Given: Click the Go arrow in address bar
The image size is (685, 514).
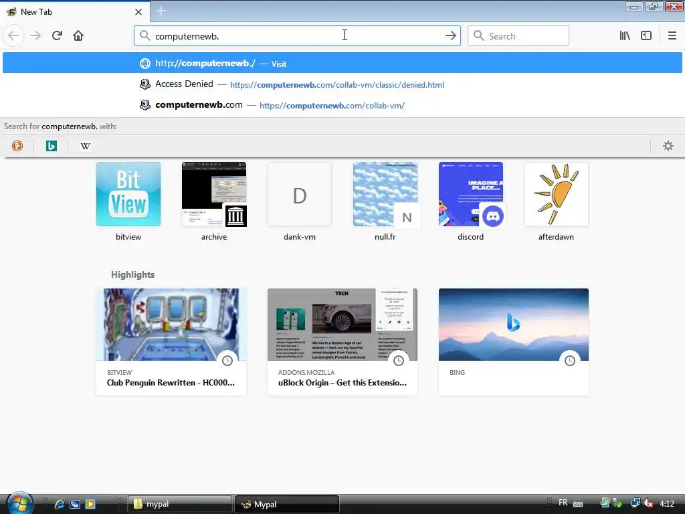Looking at the screenshot, I should [x=450, y=36].
